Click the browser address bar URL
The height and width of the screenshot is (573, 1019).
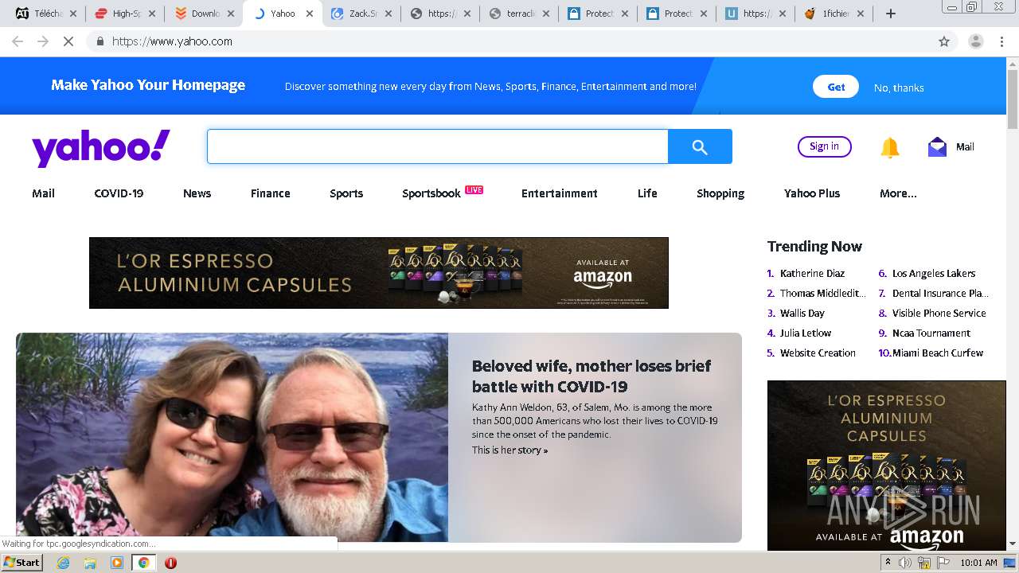coord(172,41)
